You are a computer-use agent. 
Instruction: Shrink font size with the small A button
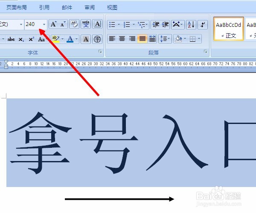tap(63, 24)
